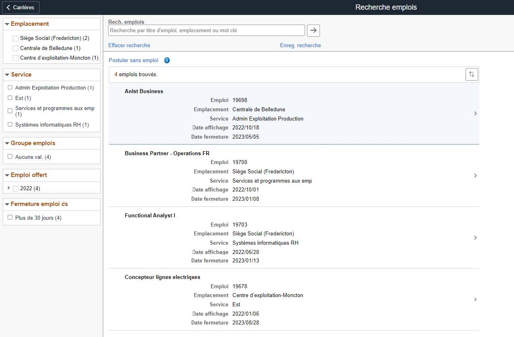Click the Enreg. recherche link
514x337 pixels.
300,46
